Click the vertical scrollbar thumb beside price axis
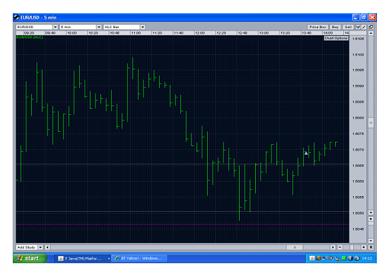390x276 pixels. pos(371,122)
